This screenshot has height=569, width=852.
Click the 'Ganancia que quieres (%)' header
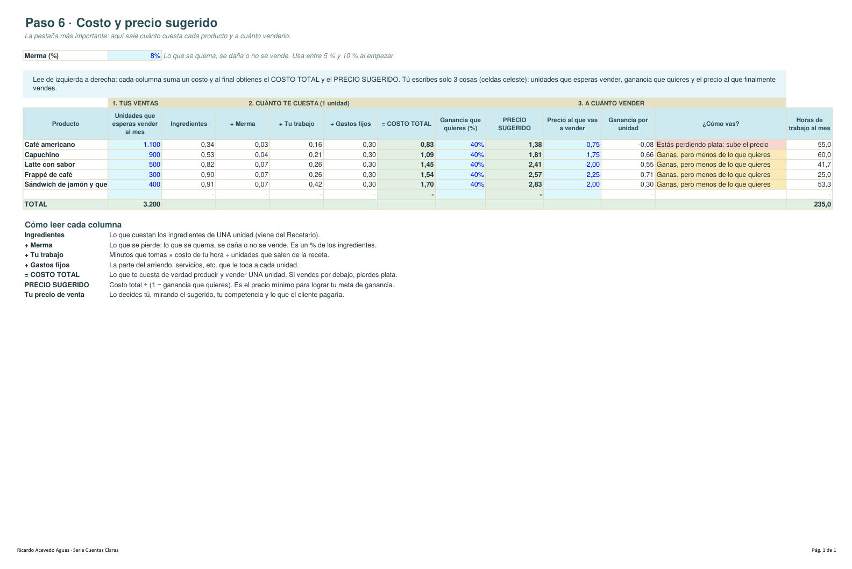[460, 124]
